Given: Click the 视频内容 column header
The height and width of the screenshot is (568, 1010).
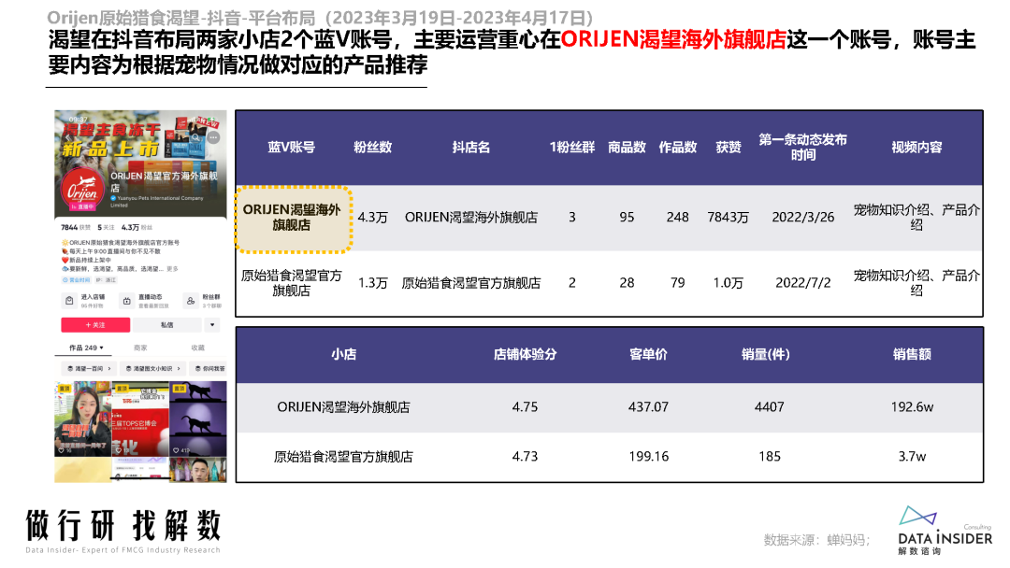Looking at the screenshot, I should pos(916,148).
